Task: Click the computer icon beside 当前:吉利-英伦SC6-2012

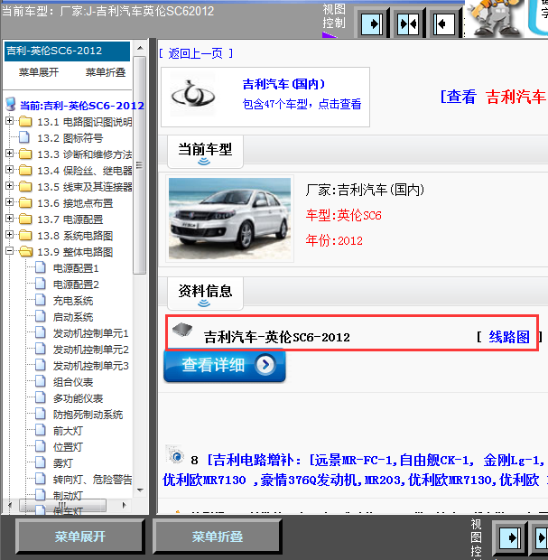Action: [x=11, y=104]
